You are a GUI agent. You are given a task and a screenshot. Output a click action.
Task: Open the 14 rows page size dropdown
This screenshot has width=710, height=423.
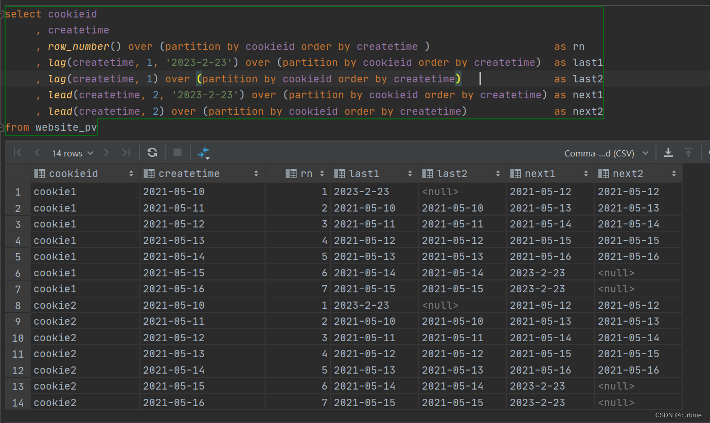point(73,153)
